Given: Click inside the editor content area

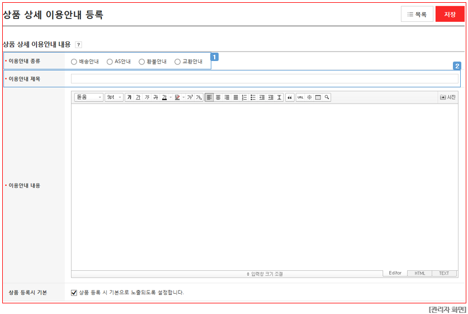Looking at the screenshot, I should [x=264, y=187].
